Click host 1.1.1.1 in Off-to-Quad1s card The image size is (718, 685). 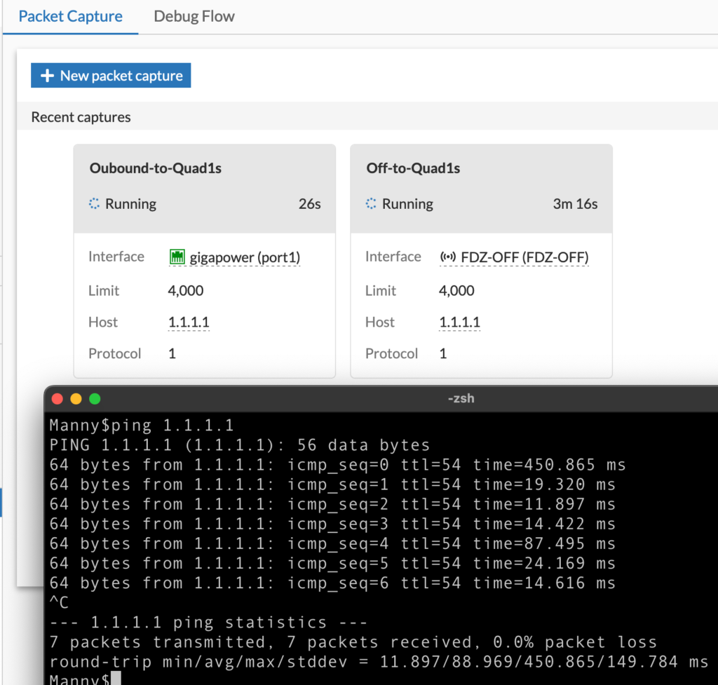(460, 323)
